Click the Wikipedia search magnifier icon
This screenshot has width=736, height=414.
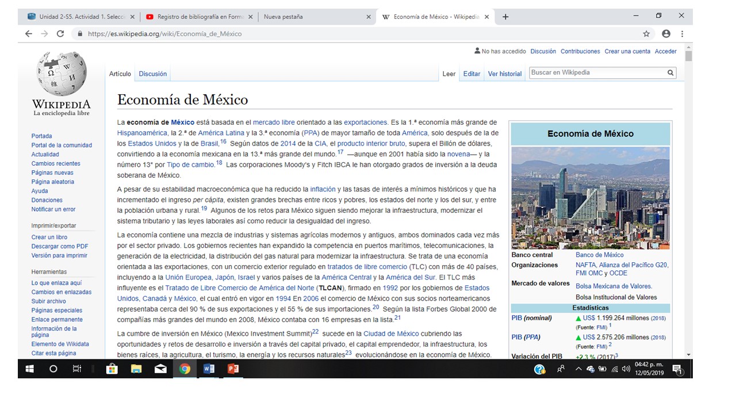[x=670, y=73]
